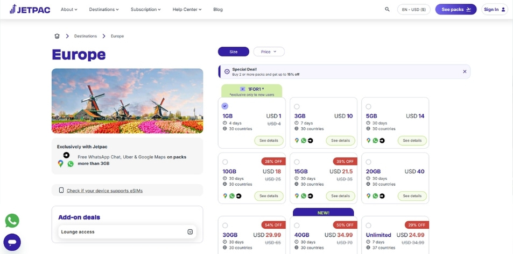This screenshot has width=513, height=254.
Task: Open the Blog page
Action: (217, 9)
